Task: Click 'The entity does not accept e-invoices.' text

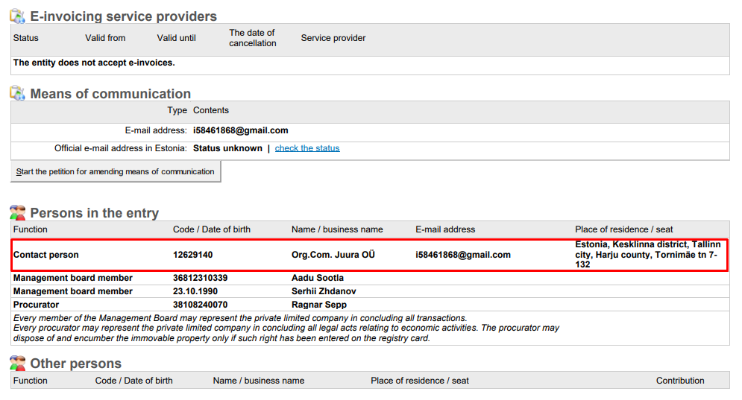Action: 94,63
